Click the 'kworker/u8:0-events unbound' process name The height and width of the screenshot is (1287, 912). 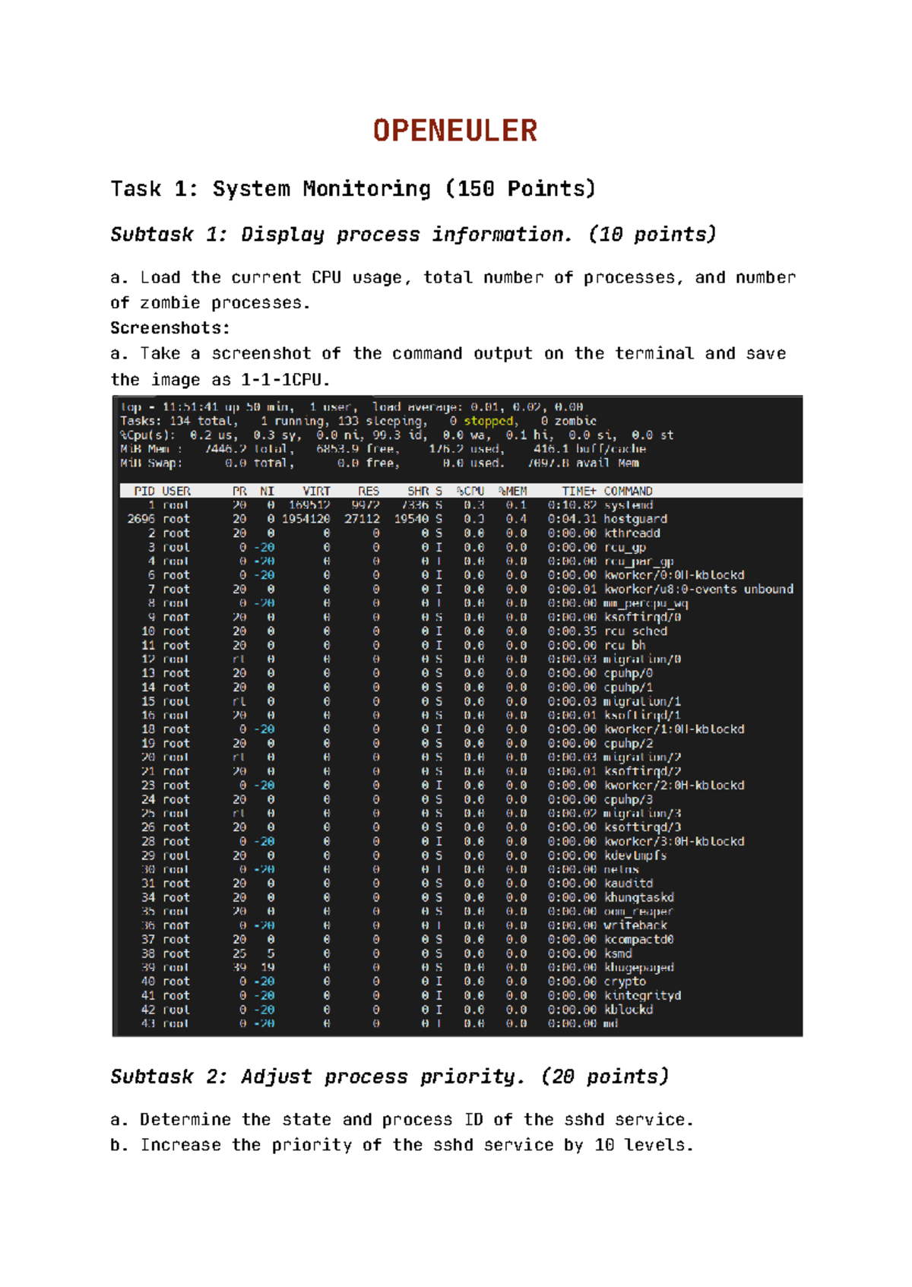pos(698,589)
